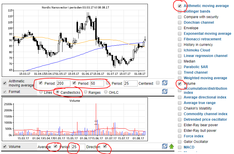This screenshot has width=234, height=154.
Task: Toggle the Volume Direction checkbox
Action: 105,146
